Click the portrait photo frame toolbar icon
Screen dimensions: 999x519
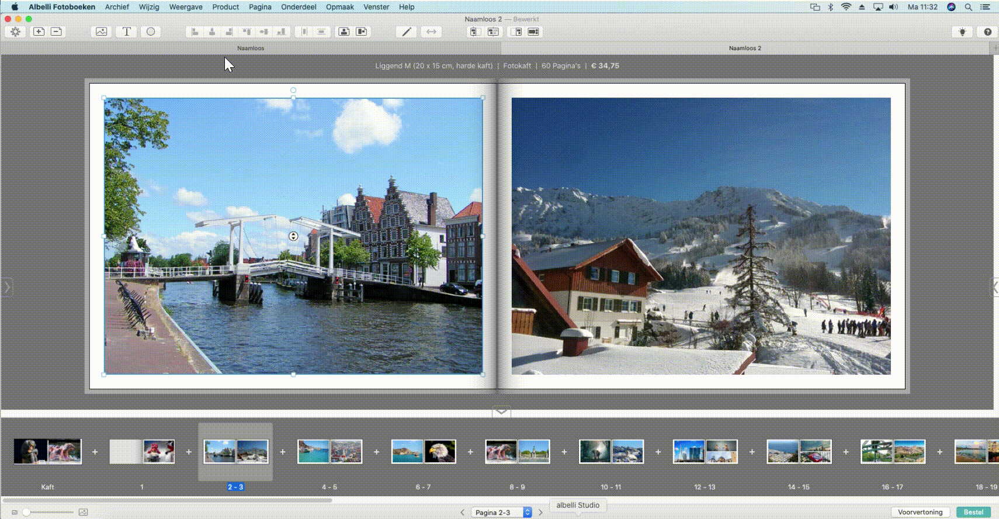tap(344, 32)
